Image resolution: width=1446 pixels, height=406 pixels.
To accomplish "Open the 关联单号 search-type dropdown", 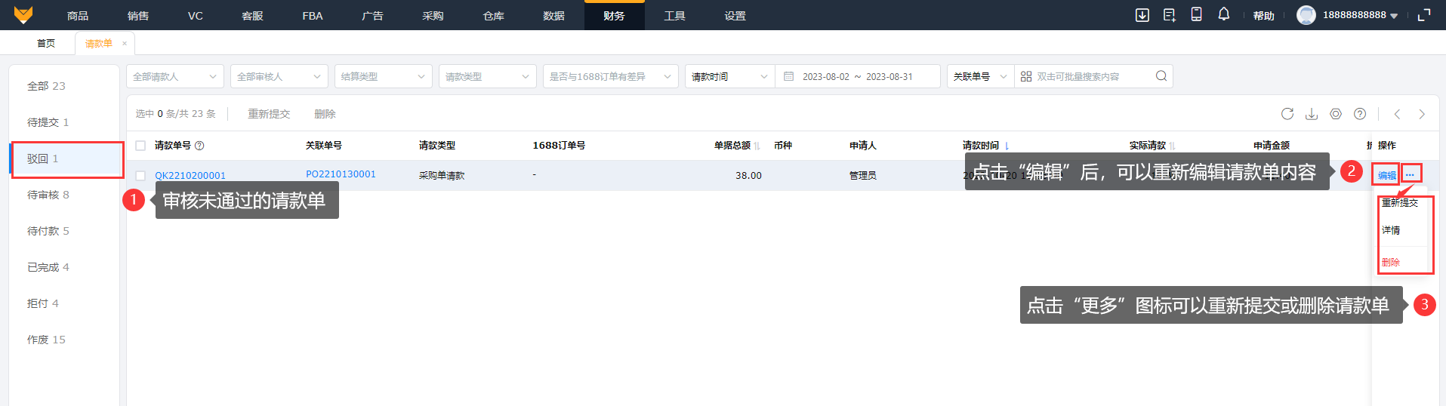I will 980,76.
